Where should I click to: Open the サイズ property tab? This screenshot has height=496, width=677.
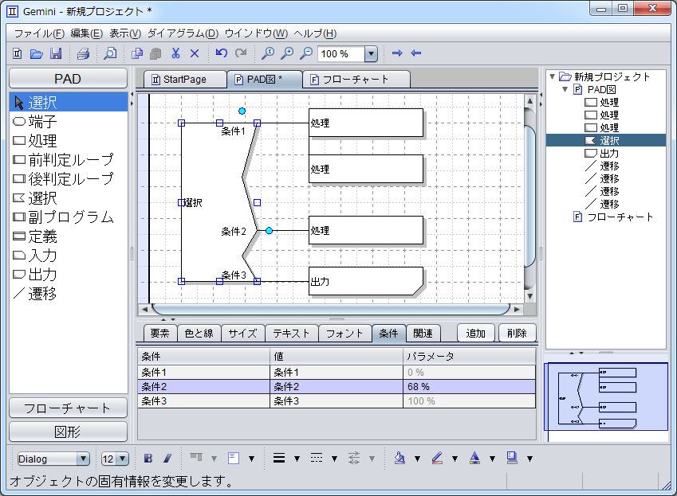point(242,333)
